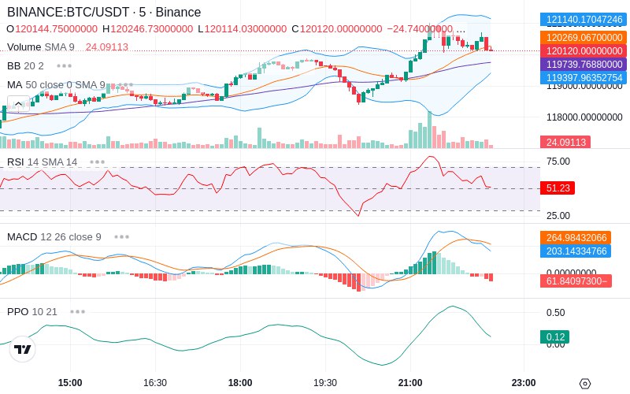Select the BB 20 2 legend label
The height and width of the screenshot is (394, 630).
click(25, 66)
